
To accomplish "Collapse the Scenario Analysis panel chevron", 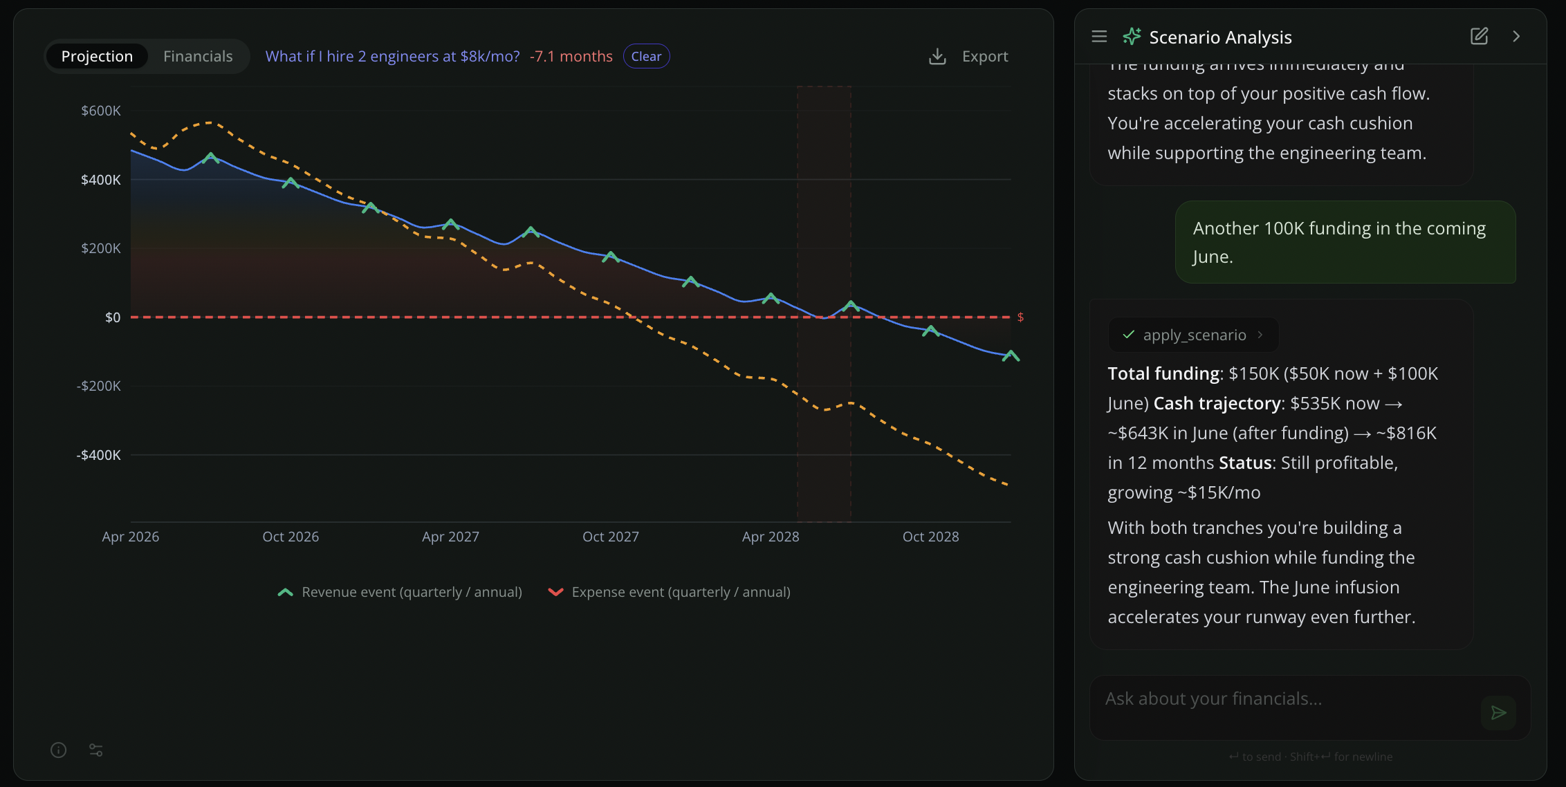I will (x=1516, y=36).
